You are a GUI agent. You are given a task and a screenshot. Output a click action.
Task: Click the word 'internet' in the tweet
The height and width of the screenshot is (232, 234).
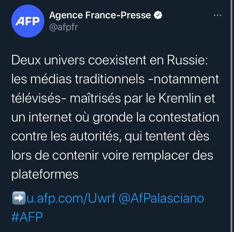point(50,117)
